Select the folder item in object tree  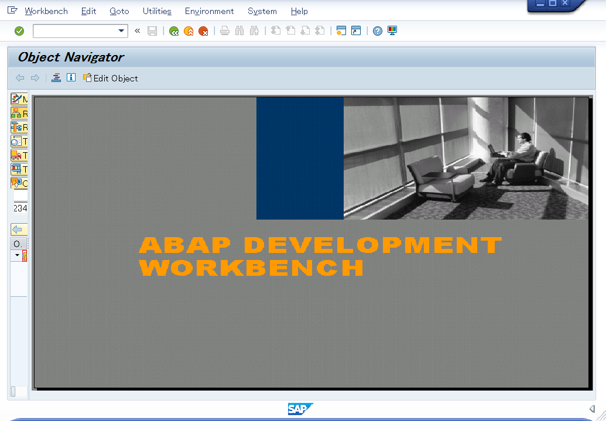25,255
